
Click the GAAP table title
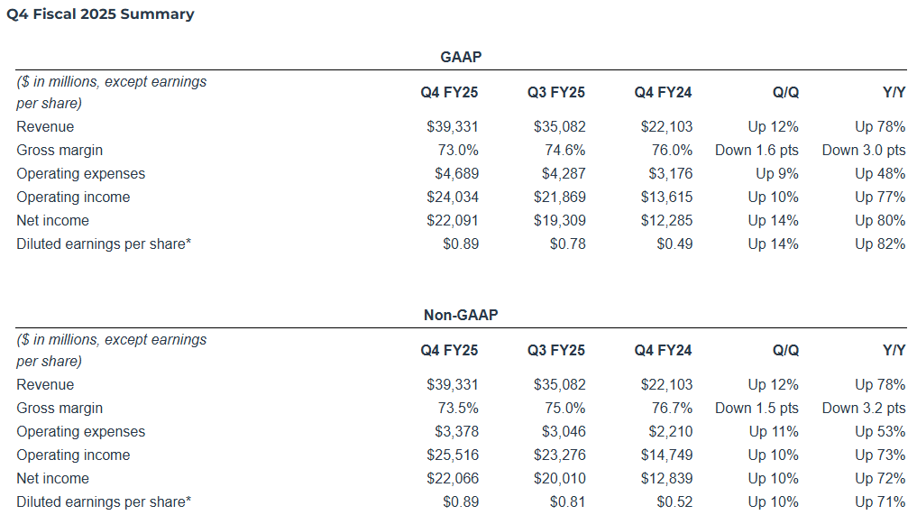coord(461,57)
